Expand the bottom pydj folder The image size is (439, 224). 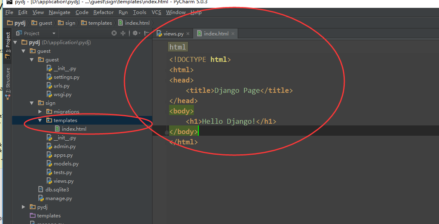point(24,207)
